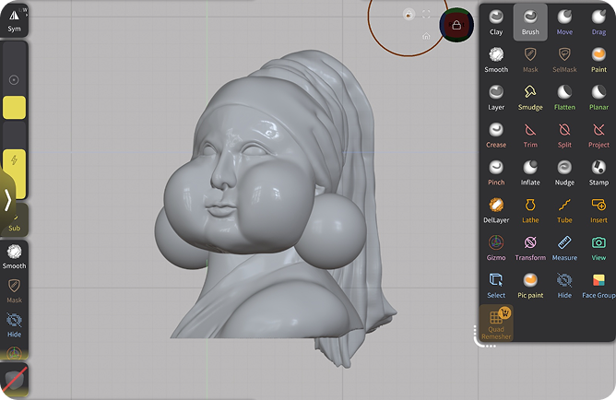The width and height of the screenshot is (616, 400).
Task: Click Hide in the left shortcut bar
Action: coord(14,324)
